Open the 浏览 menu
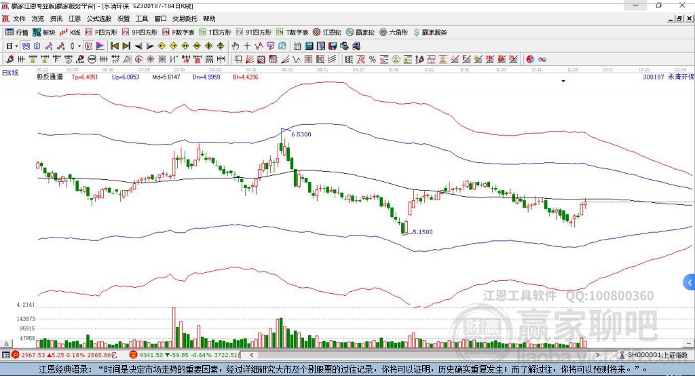 pyautogui.click(x=38, y=18)
